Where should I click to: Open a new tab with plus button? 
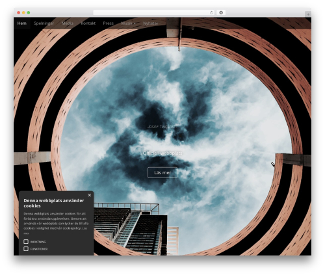[x=308, y=14]
